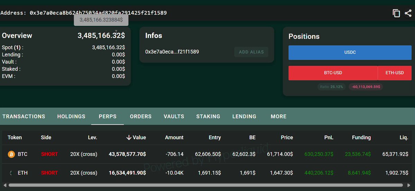Click the Vault row label in Overview
The image size is (415, 191).
click(x=9, y=62)
